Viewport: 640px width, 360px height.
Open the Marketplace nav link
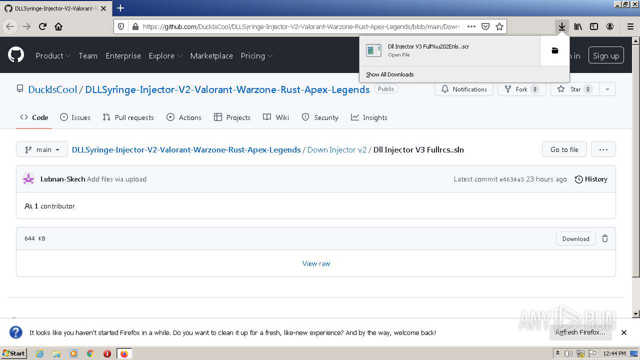(x=211, y=55)
